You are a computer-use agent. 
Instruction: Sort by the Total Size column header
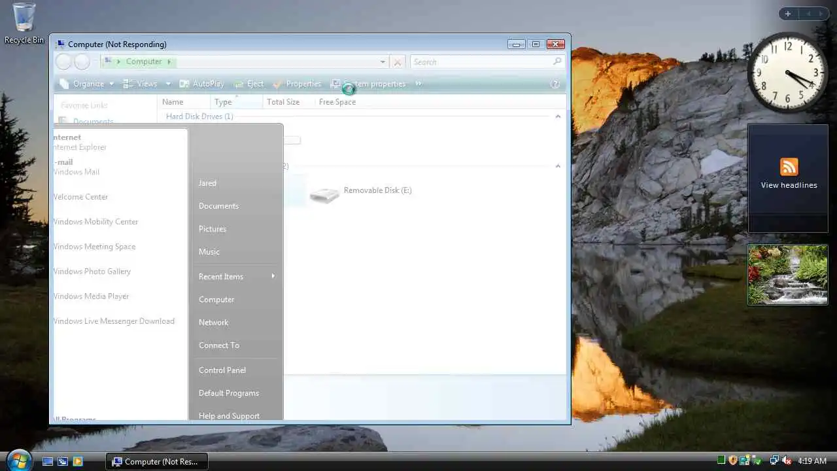tap(288, 102)
